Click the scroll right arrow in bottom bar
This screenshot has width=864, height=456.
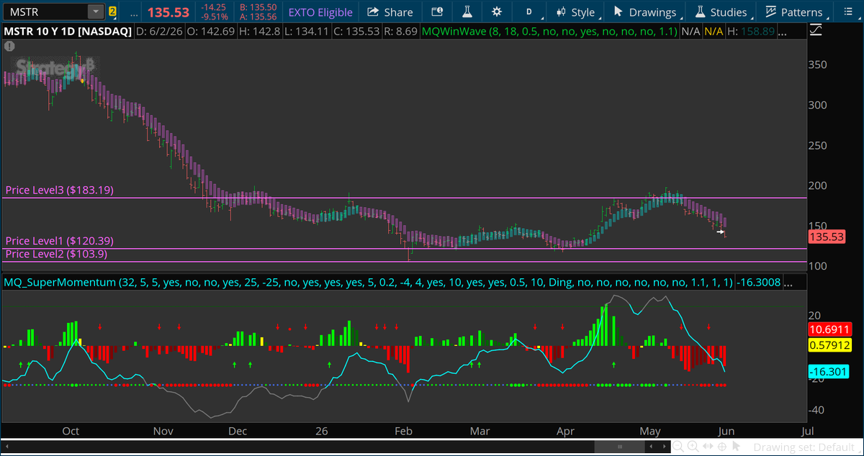coord(664,447)
